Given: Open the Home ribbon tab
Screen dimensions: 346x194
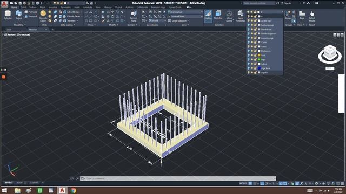Looking at the screenshot, I should [x=14, y=7].
